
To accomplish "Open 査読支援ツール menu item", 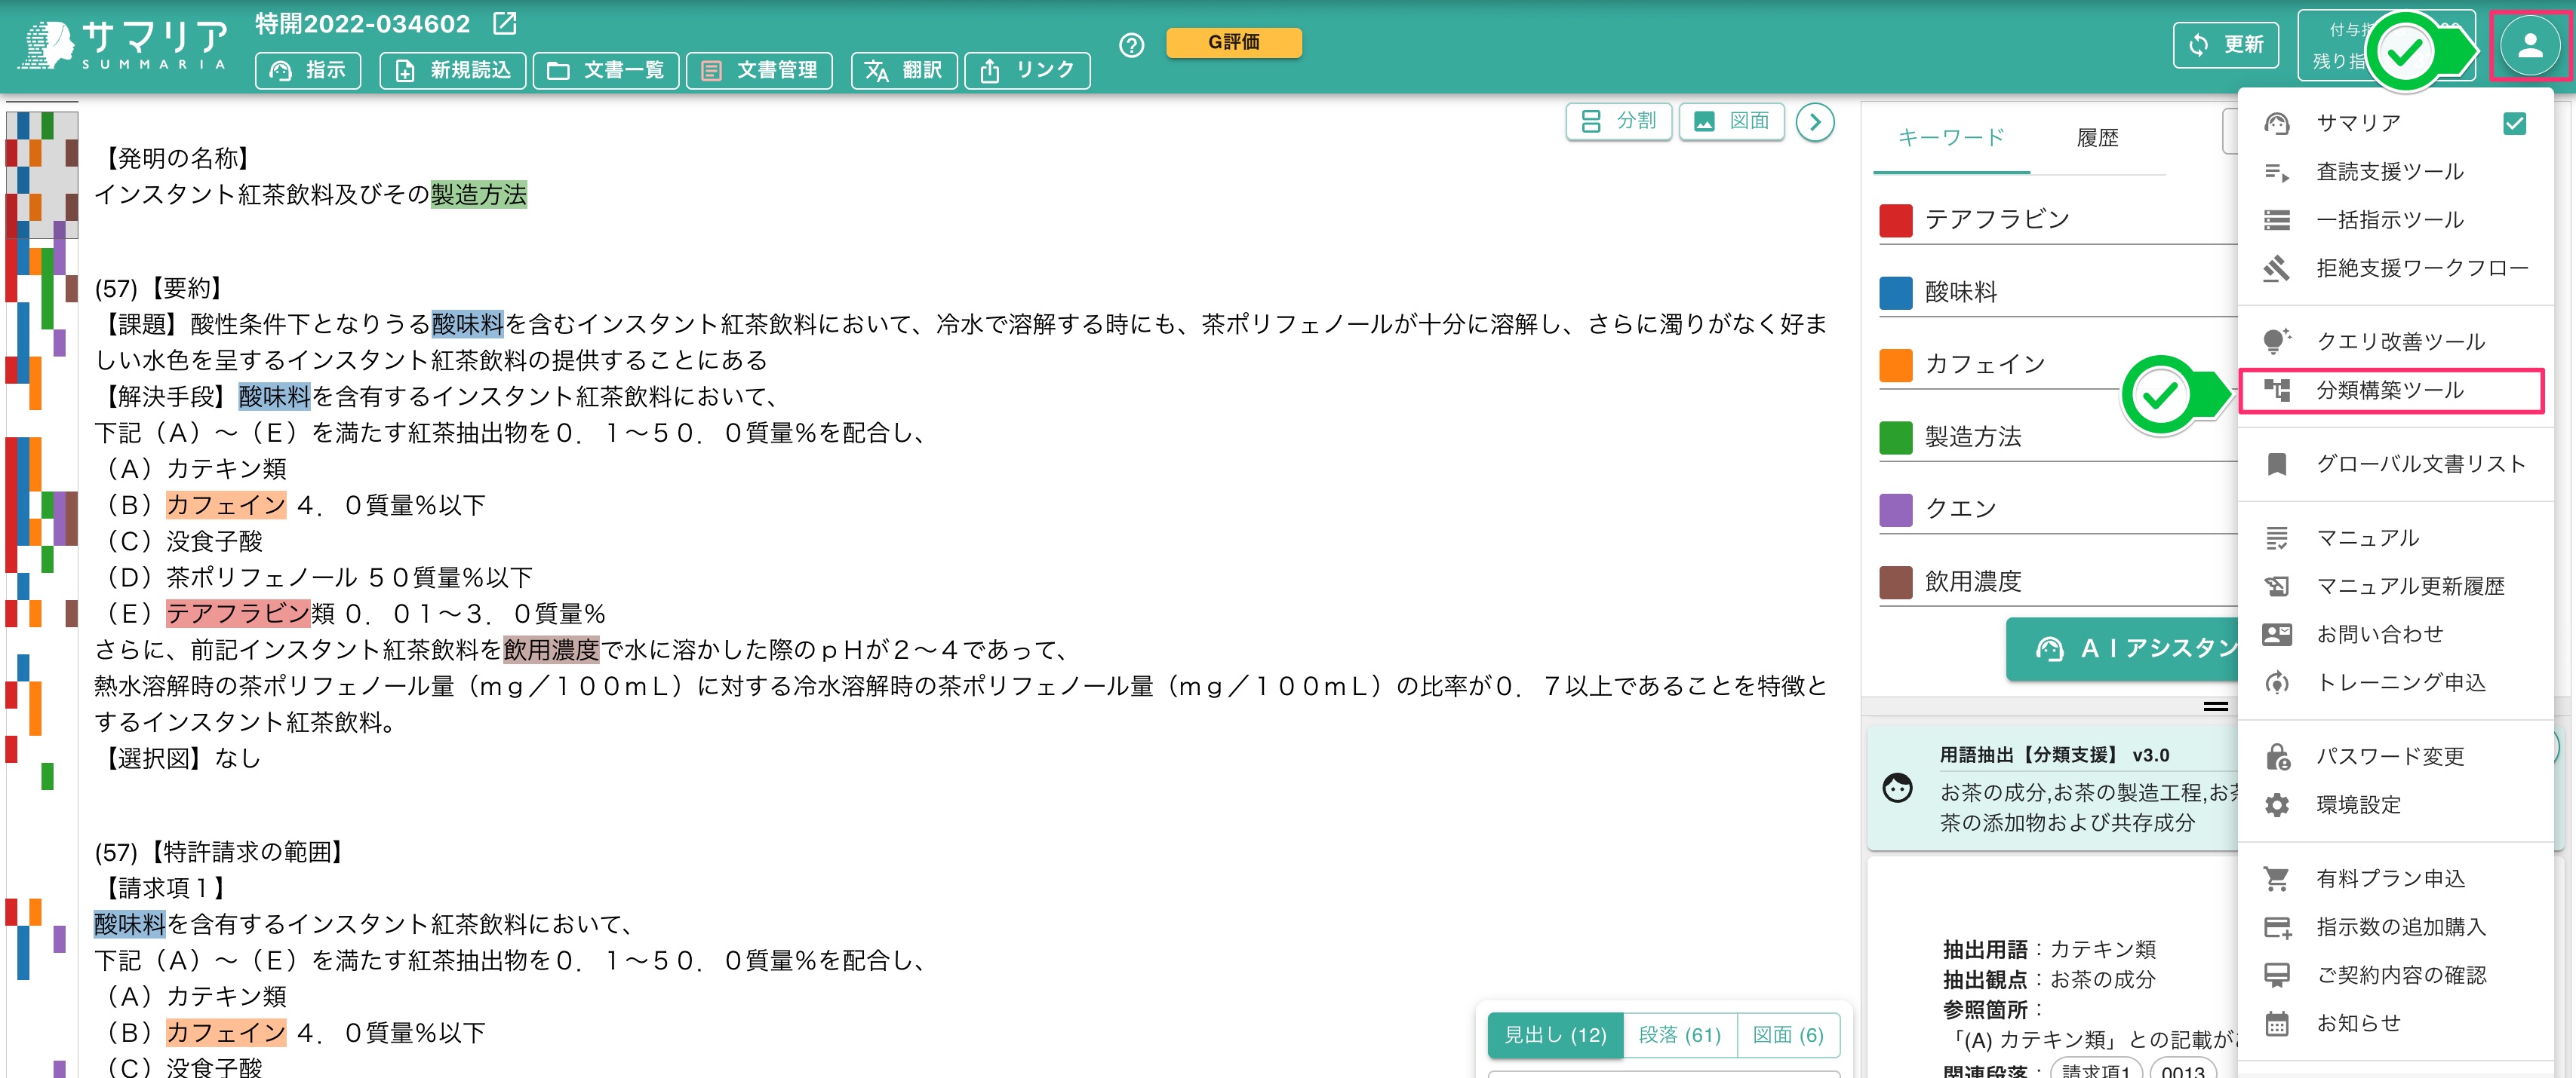I will (2395, 172).
